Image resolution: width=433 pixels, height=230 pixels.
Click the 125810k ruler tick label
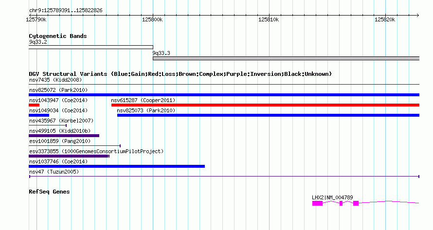click(269, 19)
